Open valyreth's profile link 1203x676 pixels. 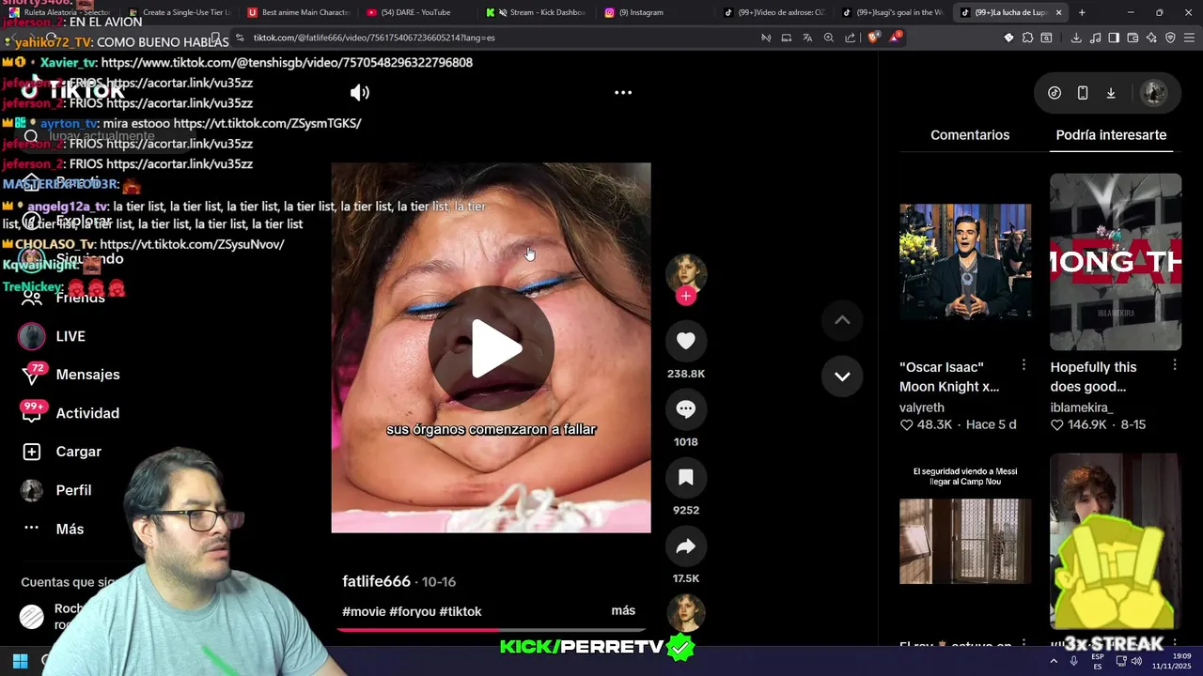pyautogui.click(x=922, y=407)
